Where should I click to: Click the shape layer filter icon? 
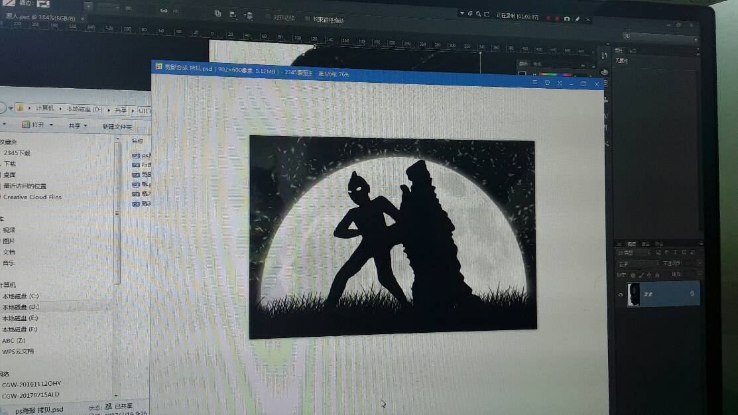pos(684,253)
